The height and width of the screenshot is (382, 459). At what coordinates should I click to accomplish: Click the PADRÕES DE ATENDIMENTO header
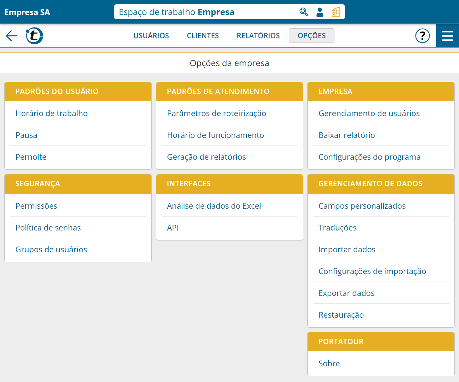coord(230,91)
